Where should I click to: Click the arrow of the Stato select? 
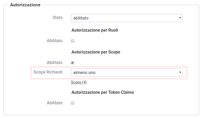[180, 18]
